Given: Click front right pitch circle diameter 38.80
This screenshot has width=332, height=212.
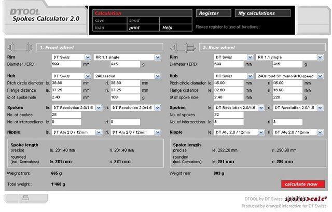Looking at the screenshot, I should click(x=125, y=83).
